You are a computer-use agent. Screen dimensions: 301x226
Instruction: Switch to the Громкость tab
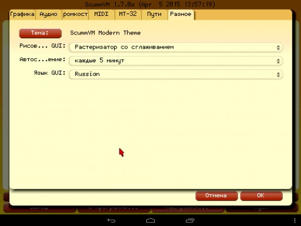click(75, 15)
